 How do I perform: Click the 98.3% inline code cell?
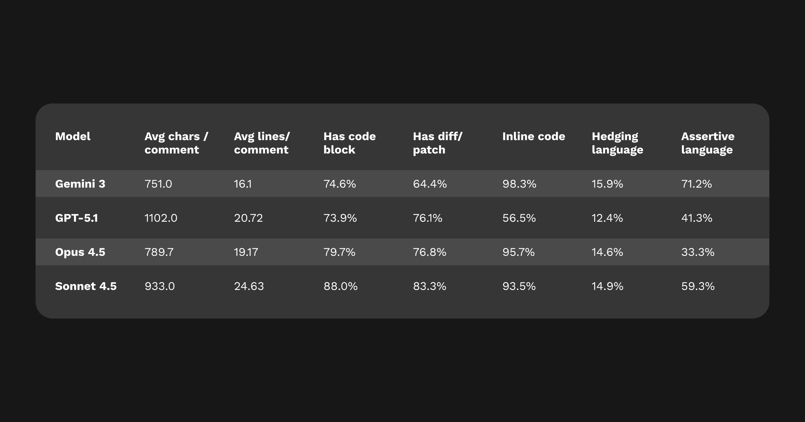(x=519, y=184)
